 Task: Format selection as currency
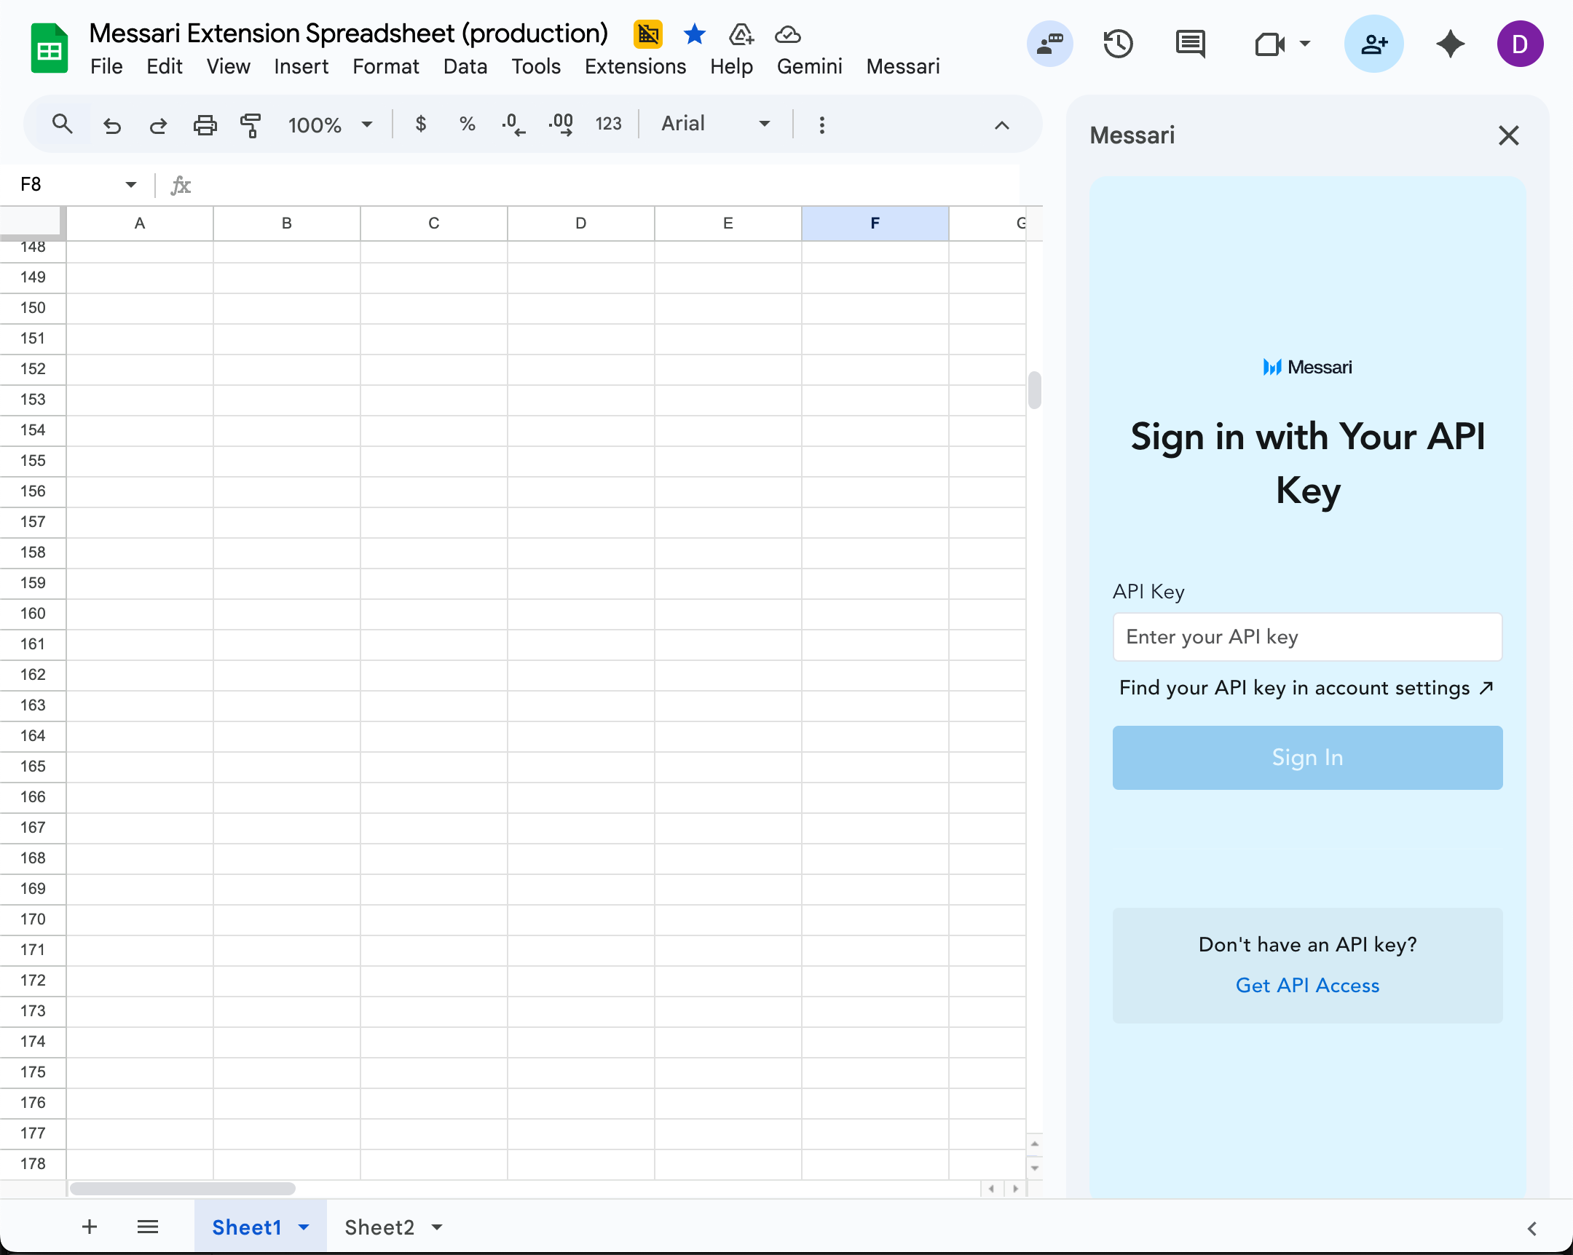click(x=420, y=124)
